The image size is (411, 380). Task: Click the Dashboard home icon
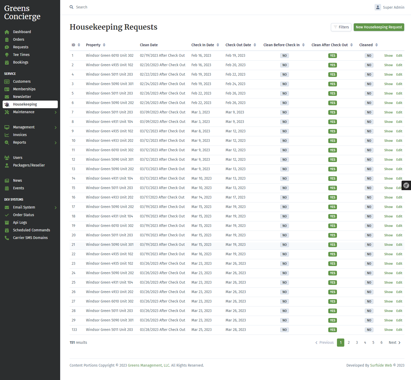pos(7,32)
